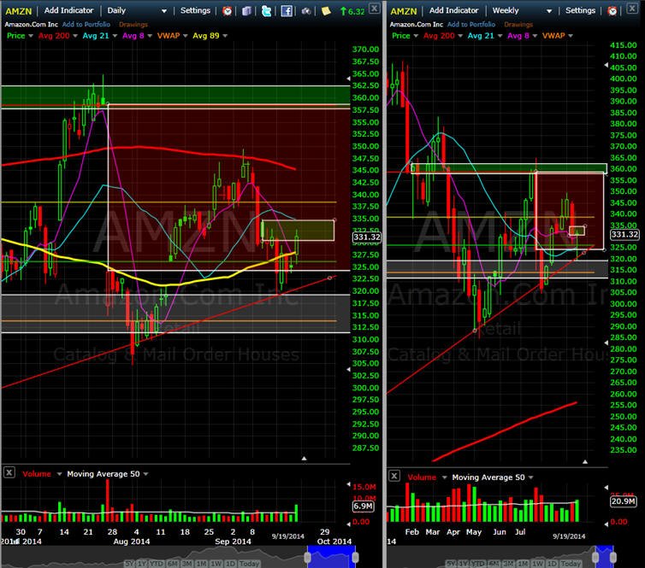The width and height of the screenshot is (645, 568).
Task: Expand Avg 200 options in Daily chart
Action: (75, 36)
